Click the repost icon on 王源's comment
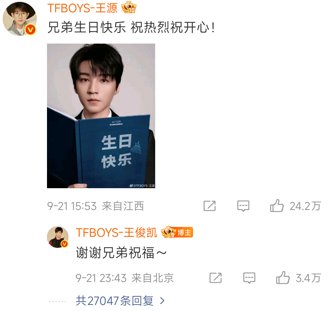 (x=210, y=206)
